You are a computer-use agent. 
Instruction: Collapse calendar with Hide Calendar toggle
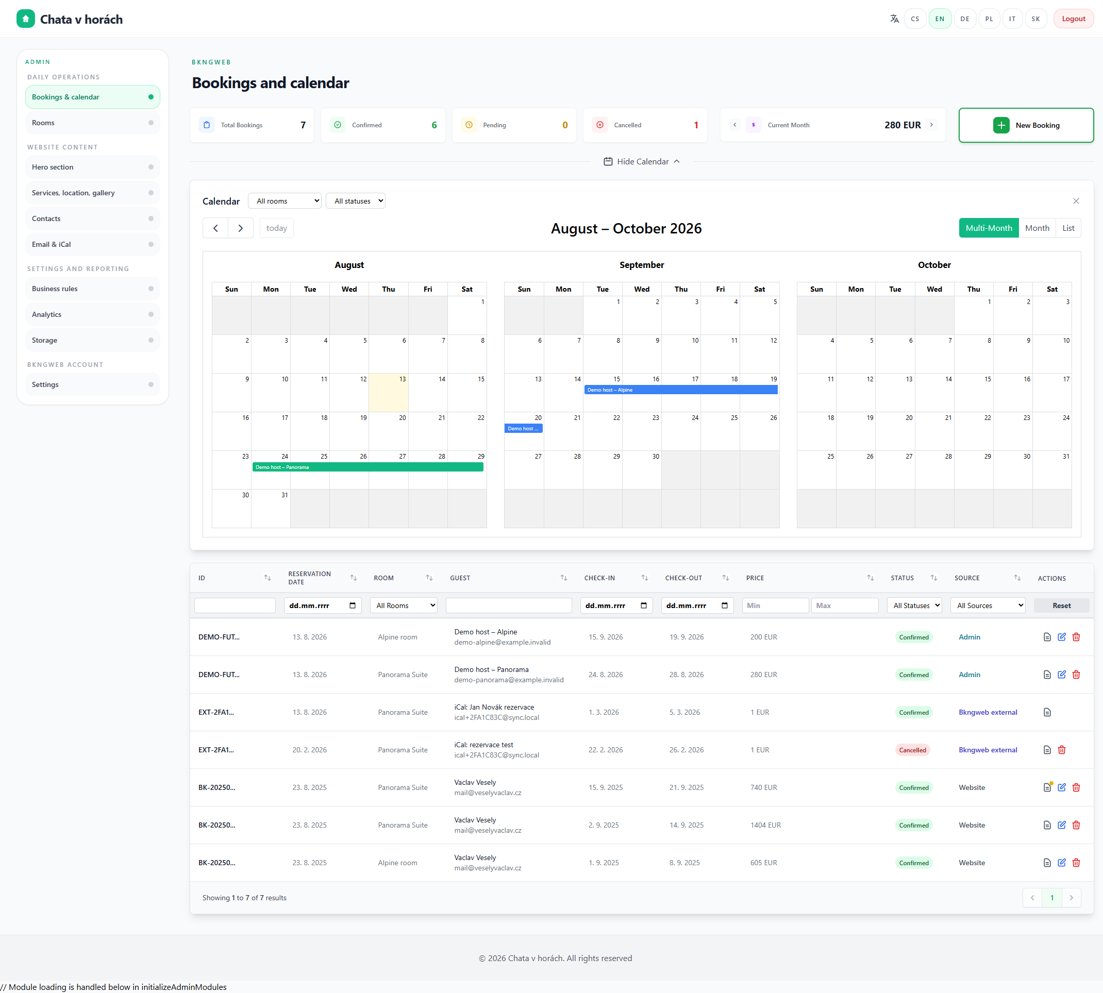pyautogui.click(x=642, y=161)
